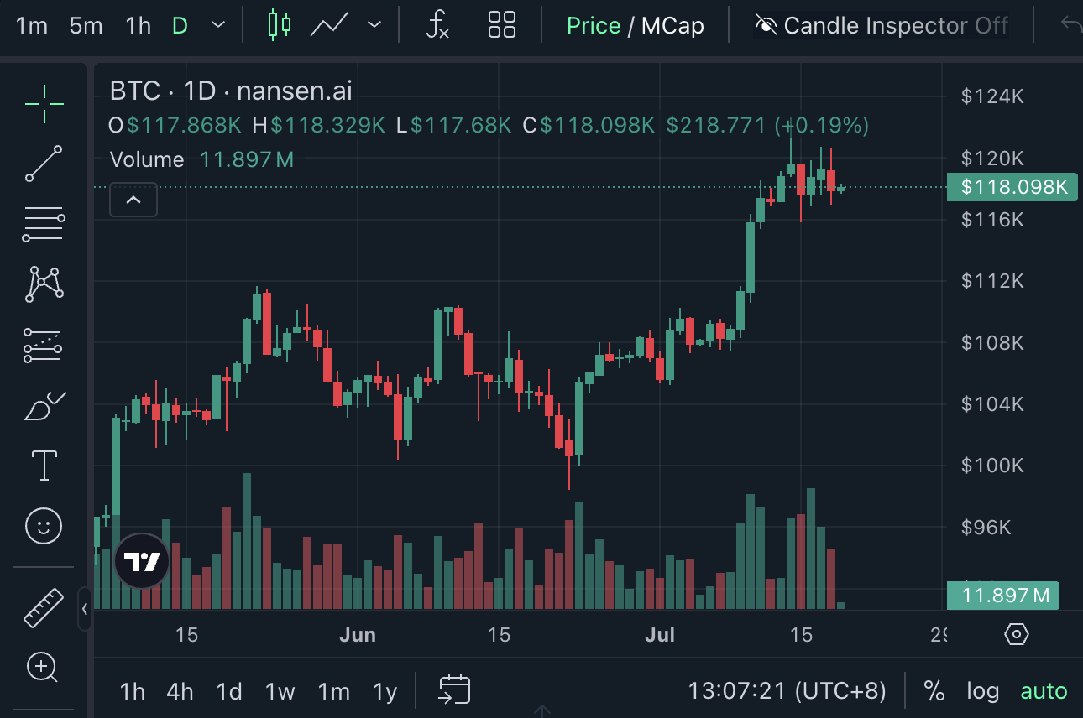Viewport: 1083px width, 718px height.
Task: Open the nansen.ai symbol link
Action: point(293,91)
